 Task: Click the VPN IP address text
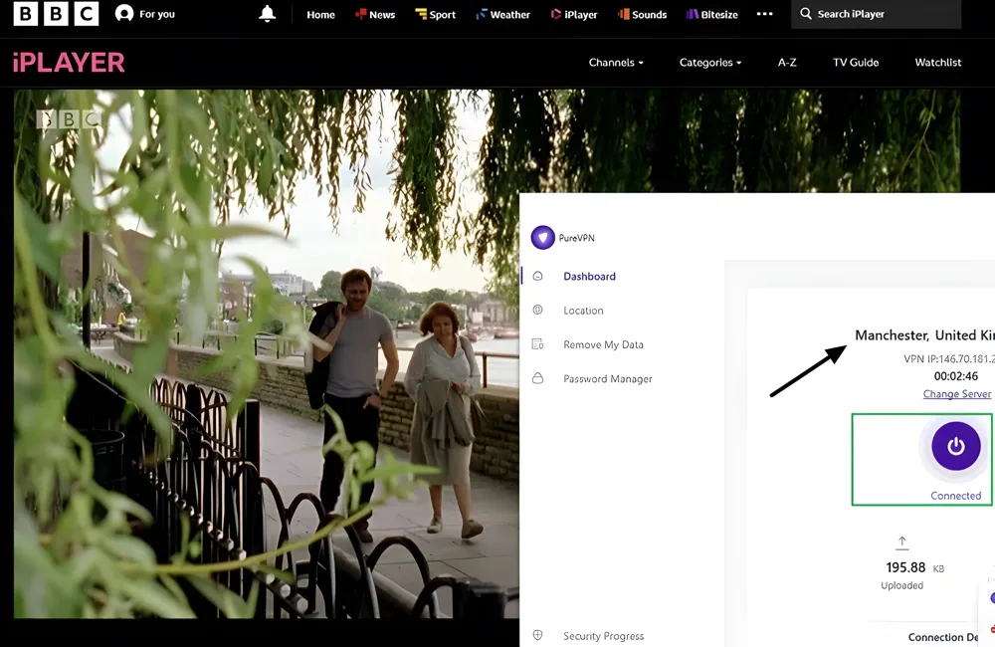(948, 359)
